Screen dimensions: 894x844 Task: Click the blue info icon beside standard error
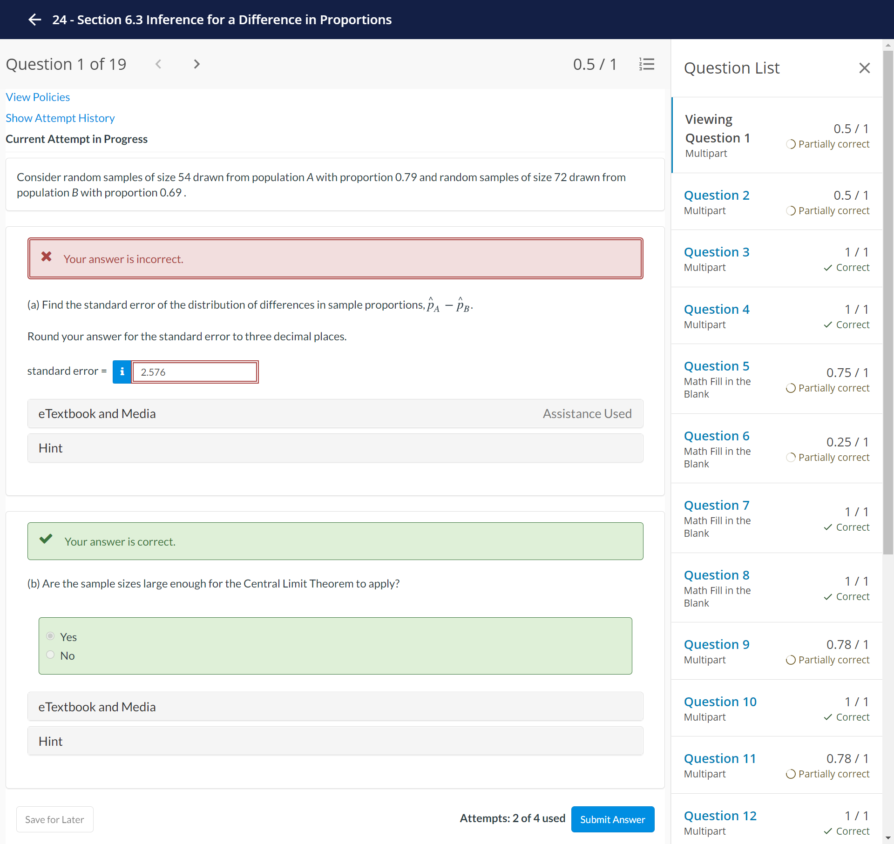(x=122, y=372)
